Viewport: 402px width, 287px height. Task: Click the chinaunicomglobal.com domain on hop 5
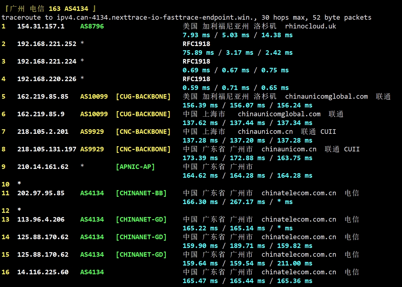[326, 97]
